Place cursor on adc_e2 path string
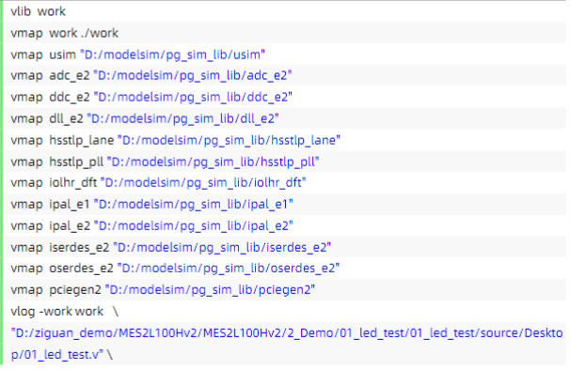 (x=193, y=75)
